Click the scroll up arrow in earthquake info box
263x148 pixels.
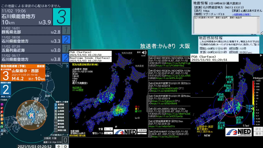pyautogui.click(x=258, y=18)
